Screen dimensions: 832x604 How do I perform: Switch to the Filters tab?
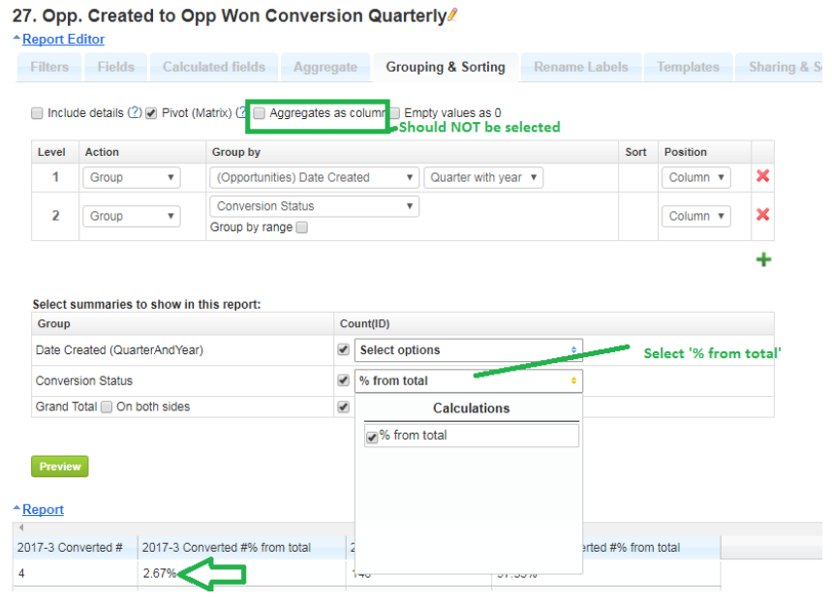coord(49,67)
